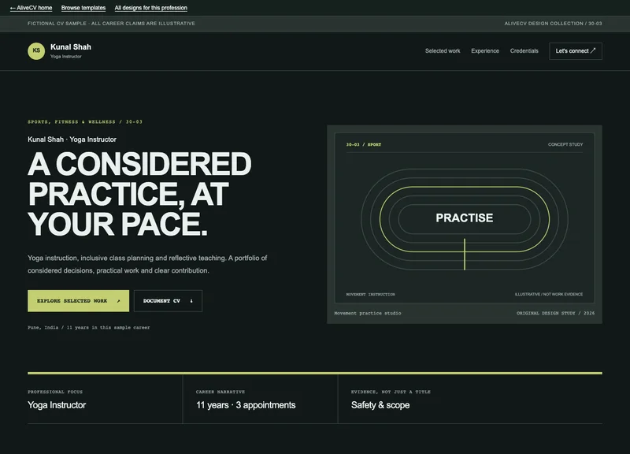Image resolution: width=630 pixels, height=454 pixels.
Task: Click 'Pune, India / 11 years' location line
Action: coord(88,327)
